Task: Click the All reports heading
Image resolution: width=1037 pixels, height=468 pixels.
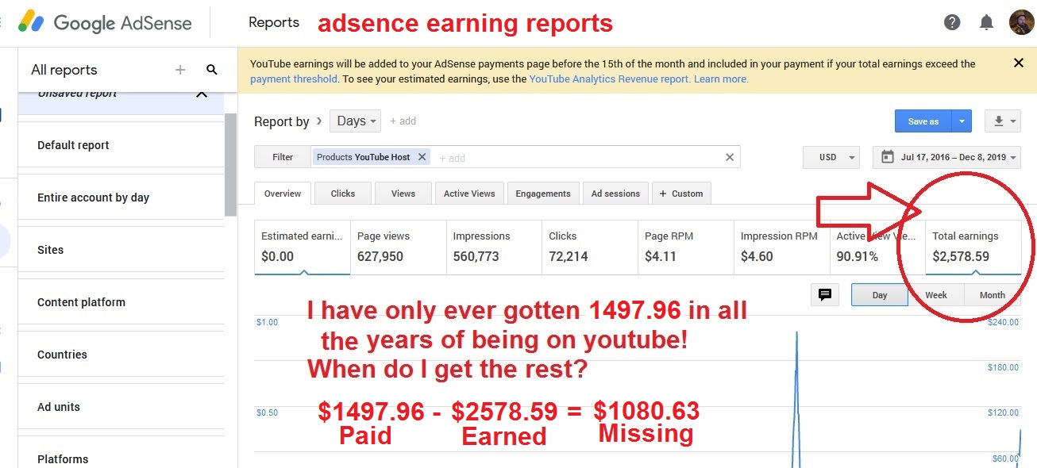Action: coord(64,70)
